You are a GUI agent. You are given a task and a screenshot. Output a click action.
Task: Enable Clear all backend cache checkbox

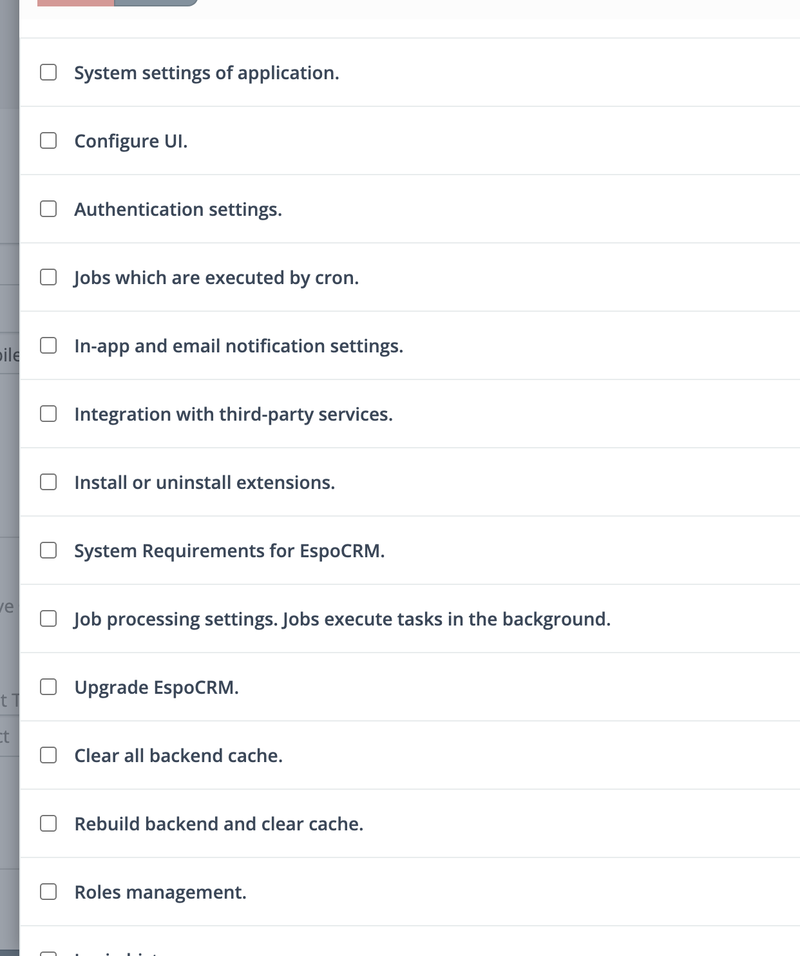(x=48, y=755)
